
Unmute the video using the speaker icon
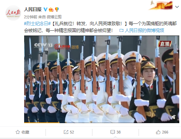(x=173, y=117)
